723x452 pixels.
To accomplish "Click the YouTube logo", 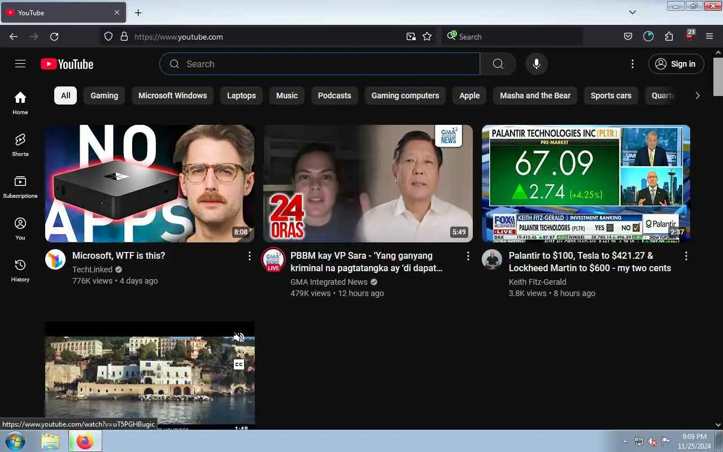I will pyautogui.click(x=67, y=64).
